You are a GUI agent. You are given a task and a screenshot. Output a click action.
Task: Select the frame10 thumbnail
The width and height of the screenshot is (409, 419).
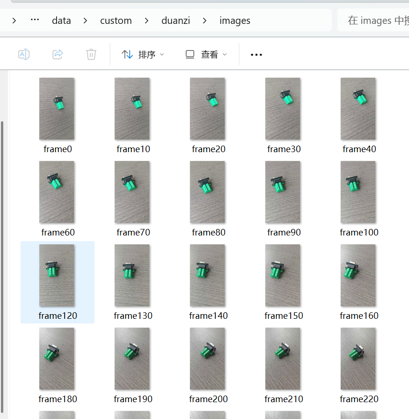click(132, 109)
